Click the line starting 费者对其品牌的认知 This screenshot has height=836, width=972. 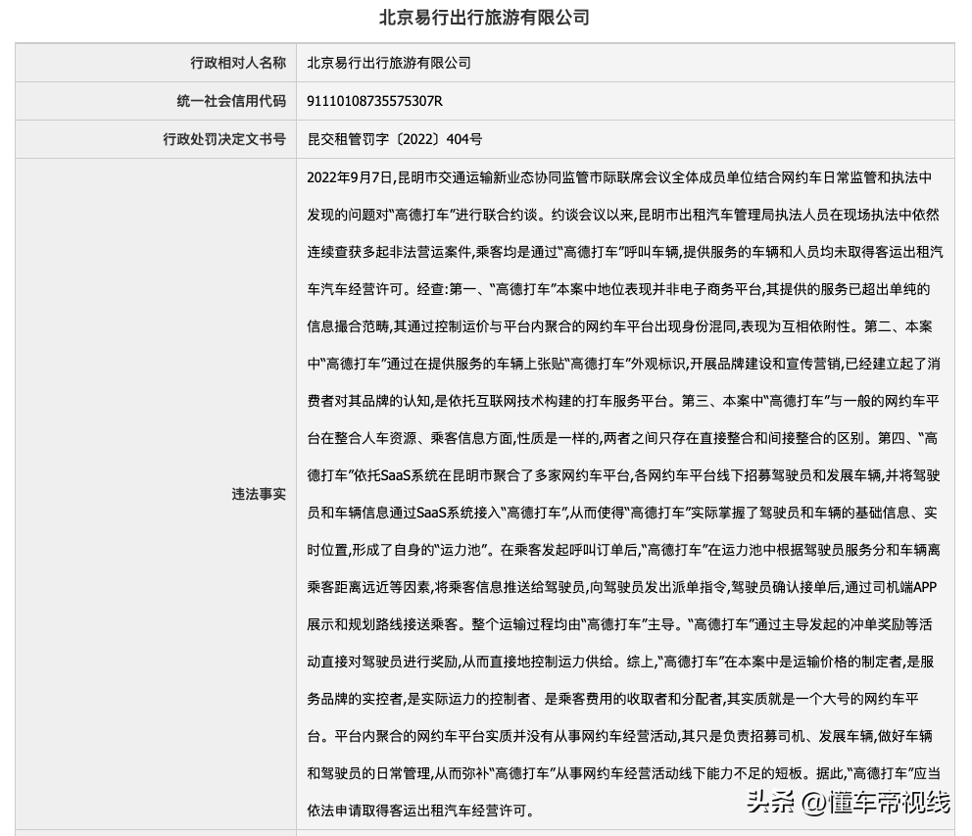(x=623, y=401)
